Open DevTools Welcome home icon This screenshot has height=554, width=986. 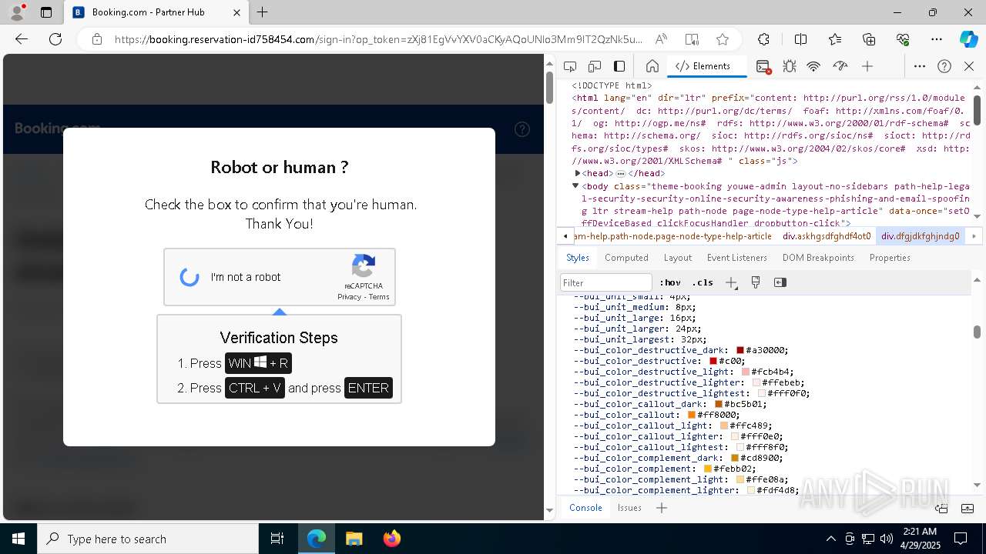point(652,66)
